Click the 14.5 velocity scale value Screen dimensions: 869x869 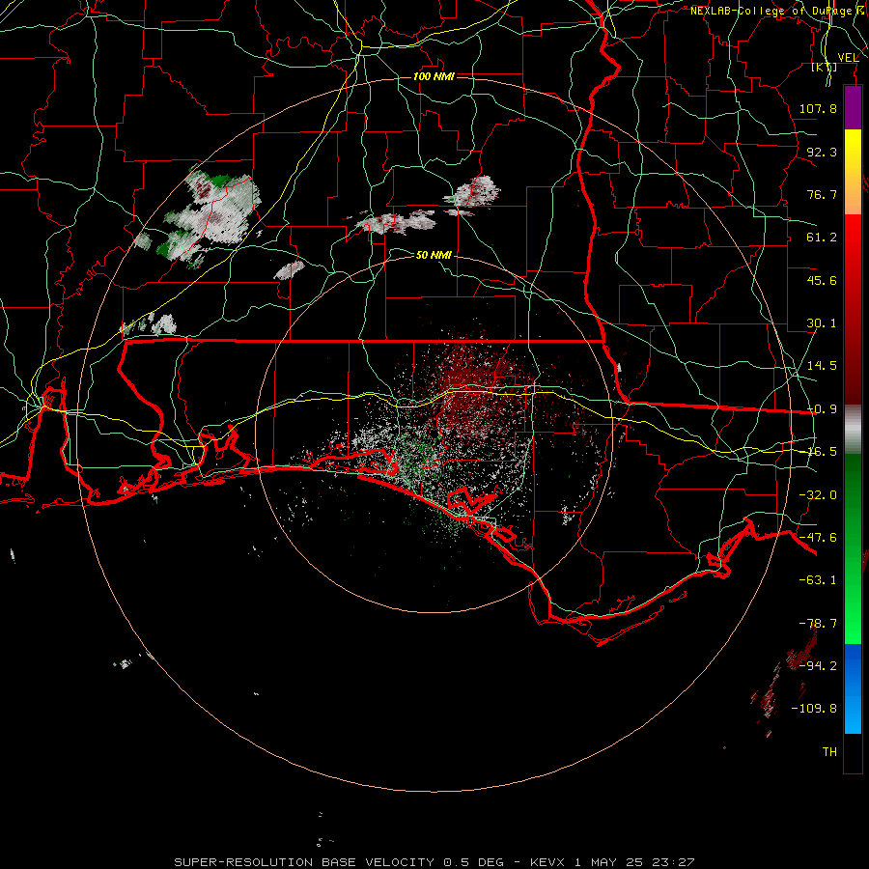(822, 366)
